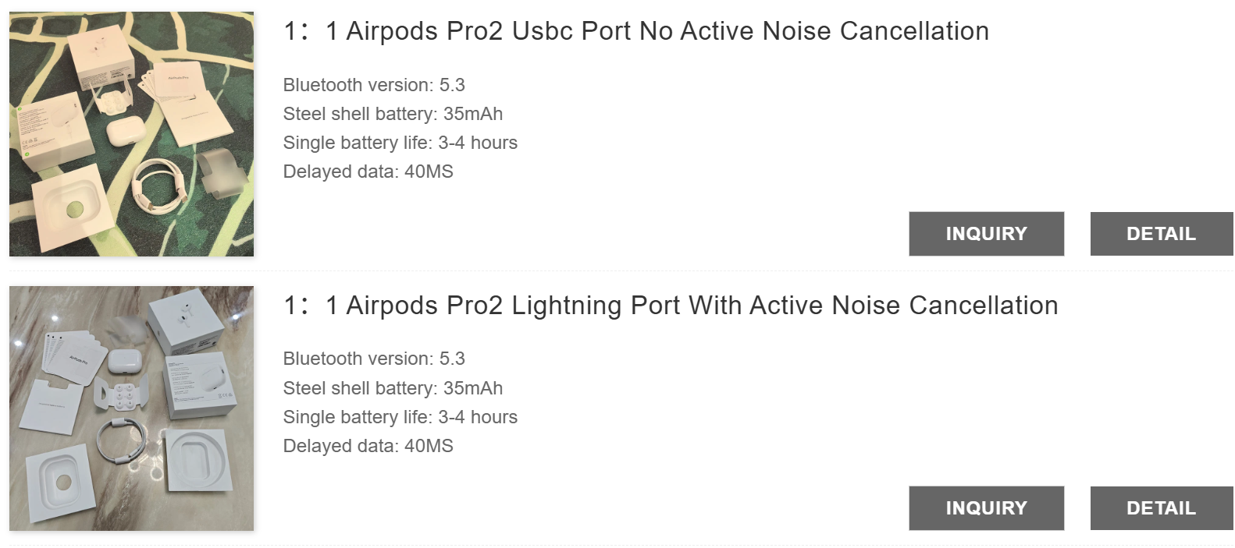Screen dimensions: 1235x548
Task: Click INQUIRY for the Lightning AirPods Pro2
Action: 985,507
